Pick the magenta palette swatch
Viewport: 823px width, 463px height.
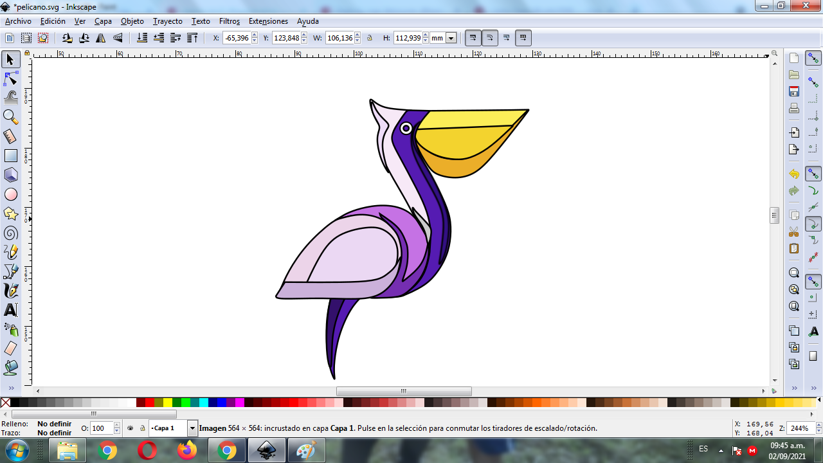[240, 403]
